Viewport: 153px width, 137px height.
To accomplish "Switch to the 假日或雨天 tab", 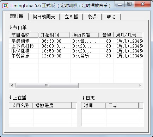I will (x=44, y=17).
